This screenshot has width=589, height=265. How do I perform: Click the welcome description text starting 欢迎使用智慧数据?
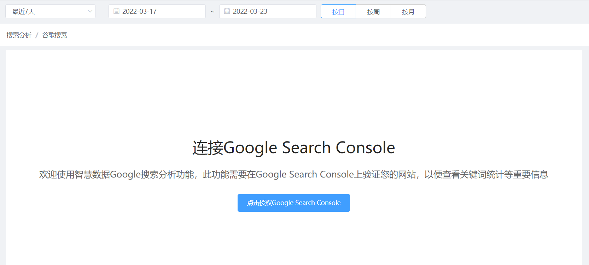(294, 174)
